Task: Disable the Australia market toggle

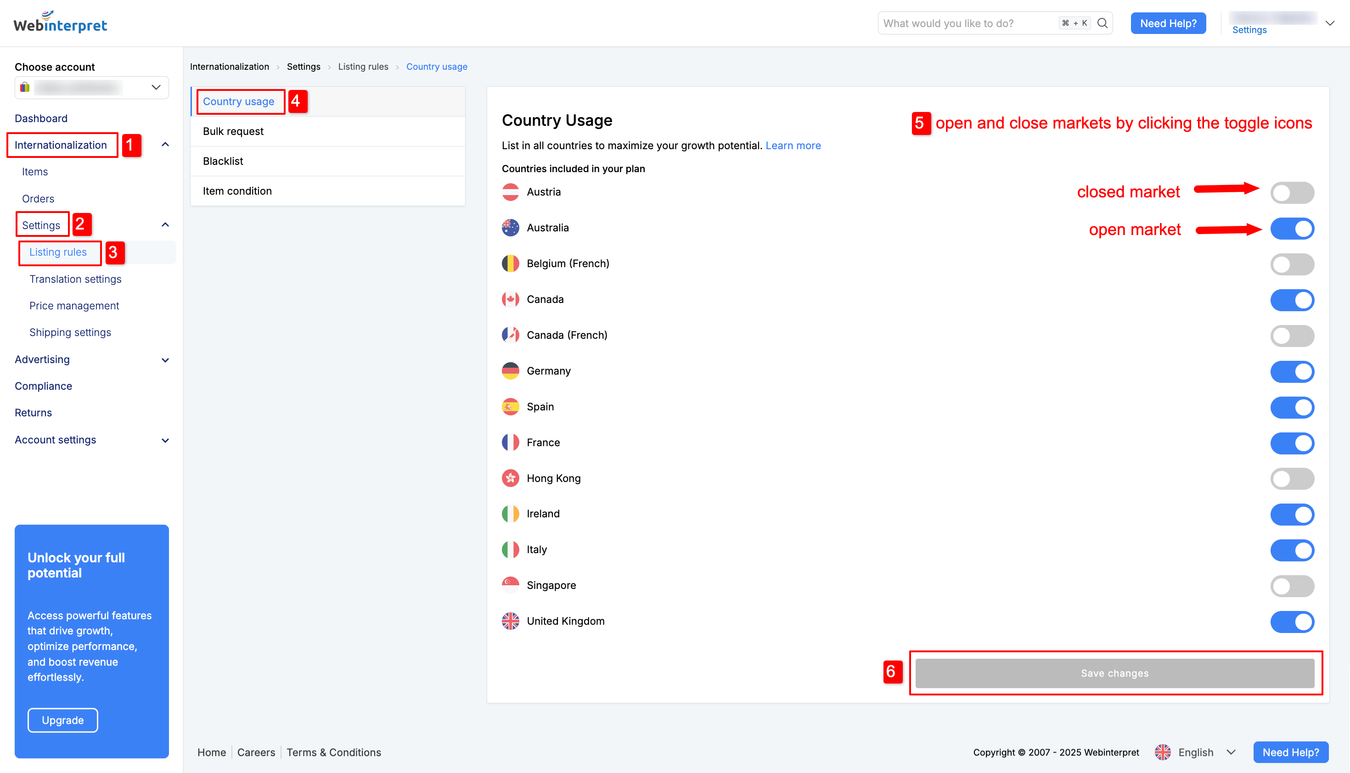Action: coord(1292,229)
